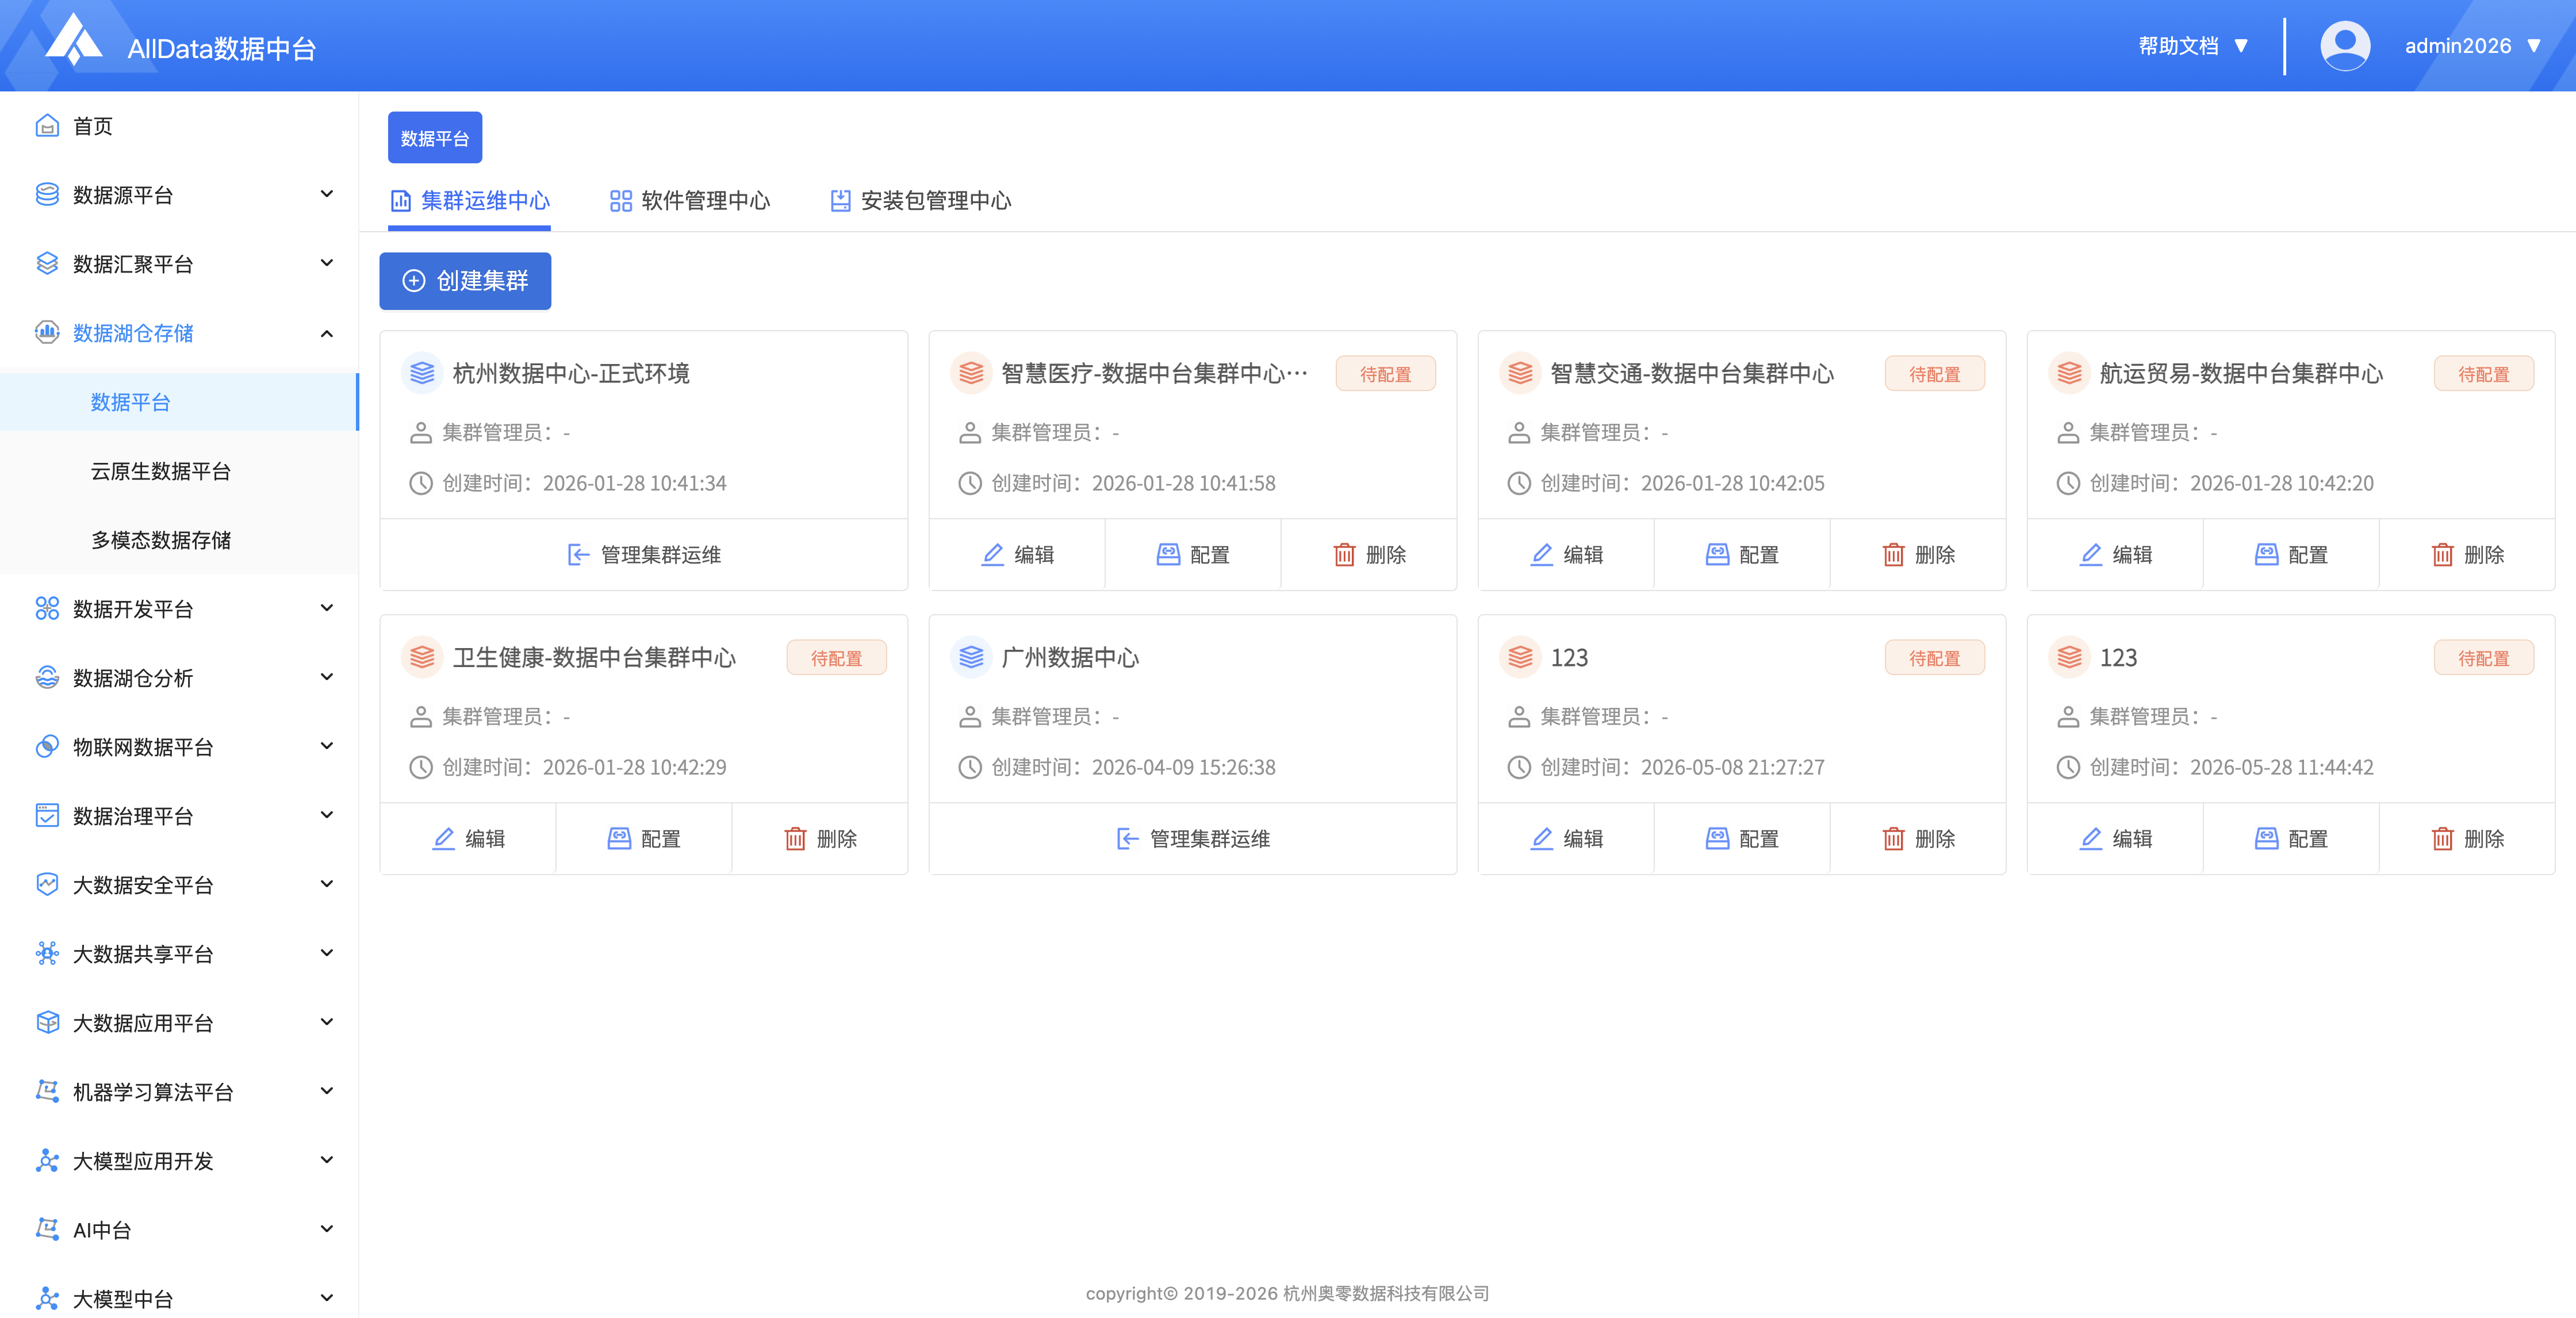
Task: Click 删除 on the 卫生健康 card
Action: pos(820,839)
